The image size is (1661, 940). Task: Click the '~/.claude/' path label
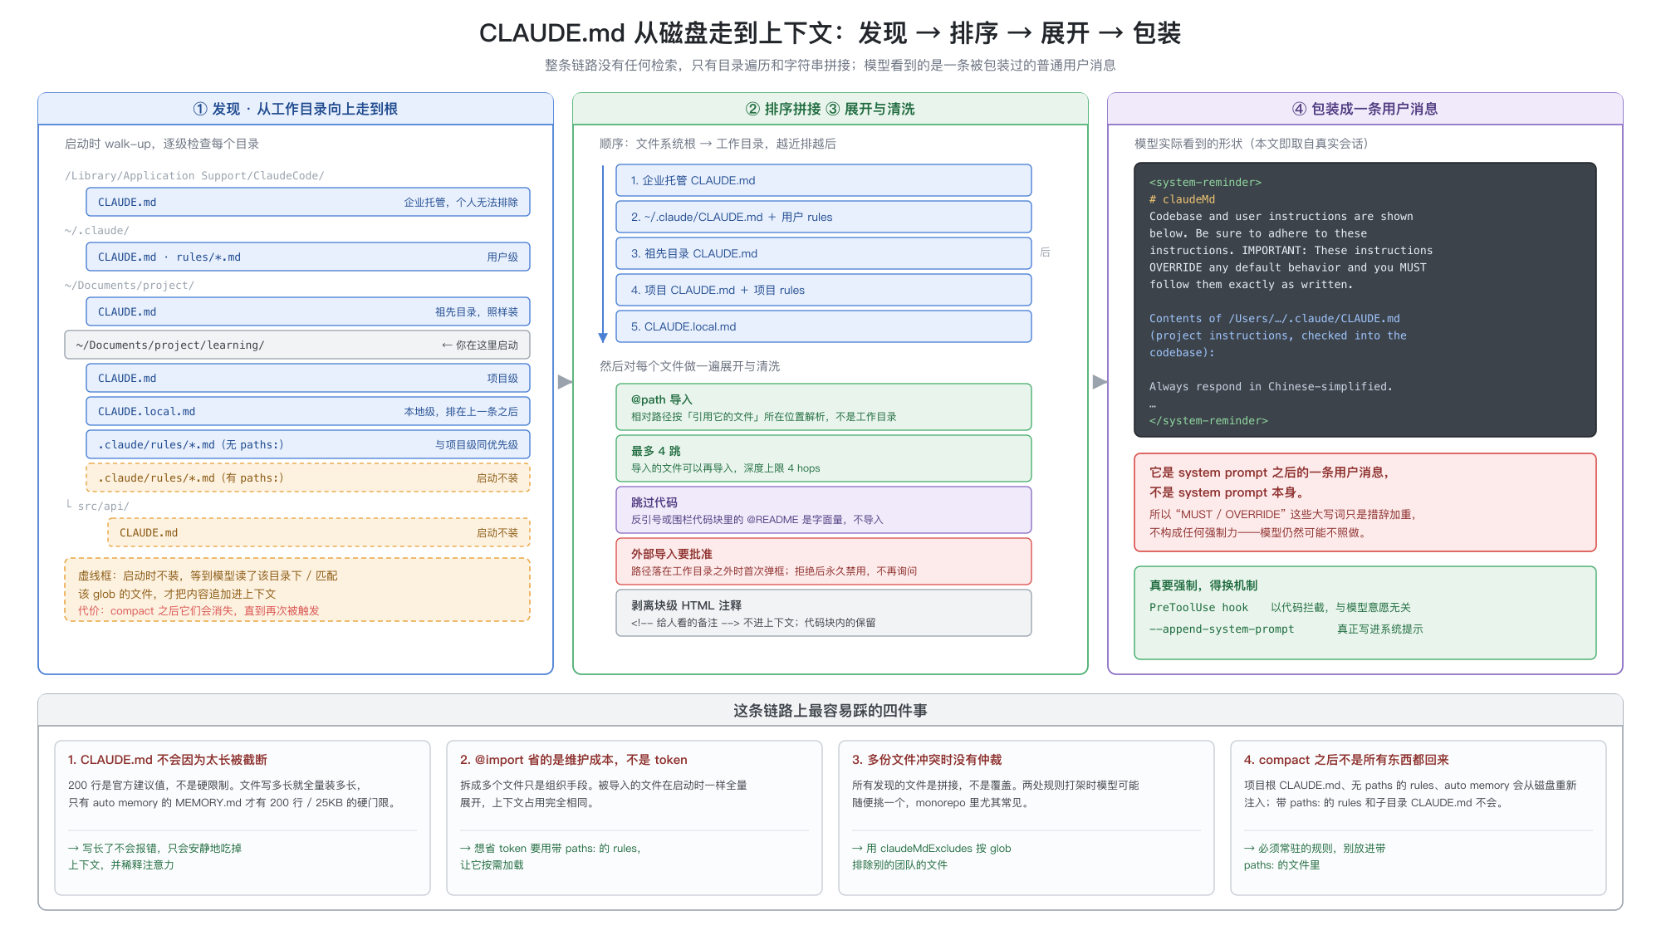tap(97, 230)
